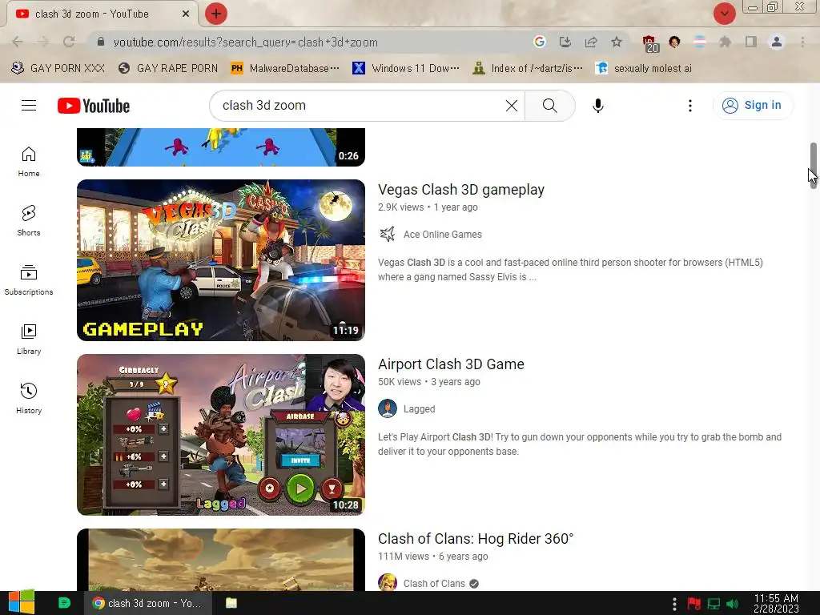Open Subscriptions in the sidebar
Image resolution: width=820 pixels, height=615 pixels.
pyautogui.click(x=29, y=279)
